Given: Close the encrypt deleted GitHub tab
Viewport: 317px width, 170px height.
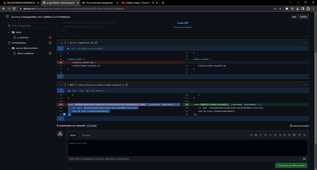Looking at the screenshot, I should (78, 3).
